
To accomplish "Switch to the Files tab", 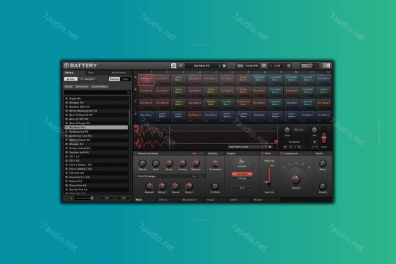I will point(90,73).
